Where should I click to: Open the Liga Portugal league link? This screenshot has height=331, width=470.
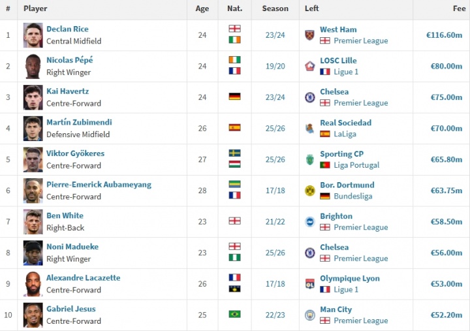pyautogui.click(x=356, y=165)
